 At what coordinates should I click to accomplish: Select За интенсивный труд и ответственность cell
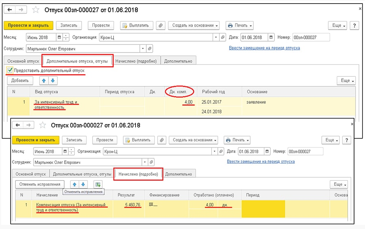click(65, 106)
